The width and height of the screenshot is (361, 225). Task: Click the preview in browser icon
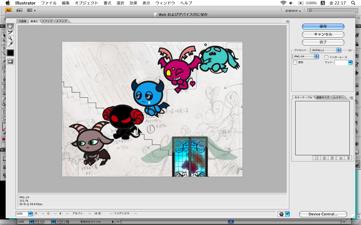[281, 214]
